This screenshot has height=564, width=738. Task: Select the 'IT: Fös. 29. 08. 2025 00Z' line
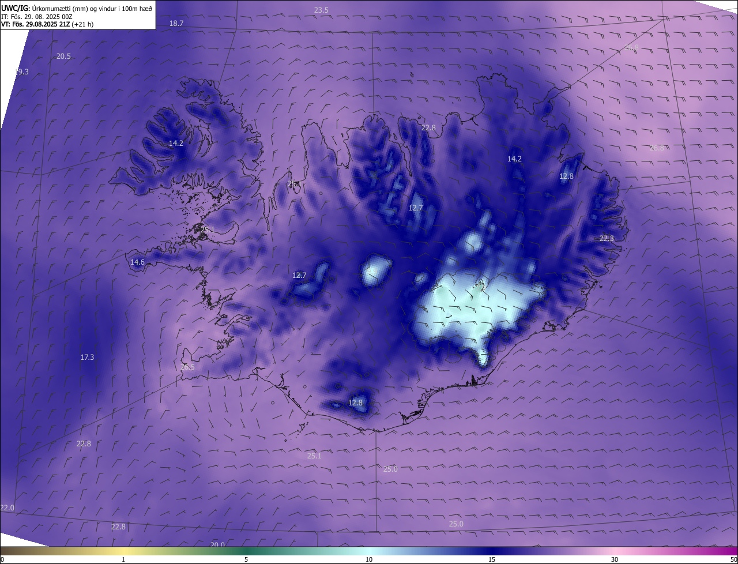[x=37, y=17]
